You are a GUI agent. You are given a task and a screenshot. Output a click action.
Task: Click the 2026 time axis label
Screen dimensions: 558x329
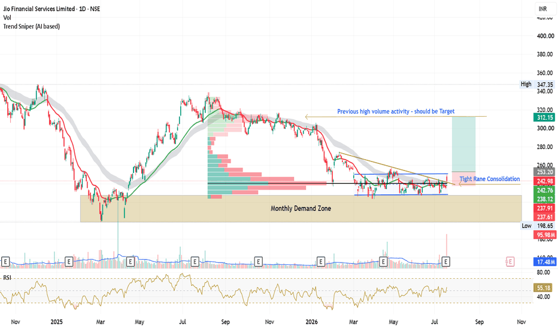click(x=312, y=322)
